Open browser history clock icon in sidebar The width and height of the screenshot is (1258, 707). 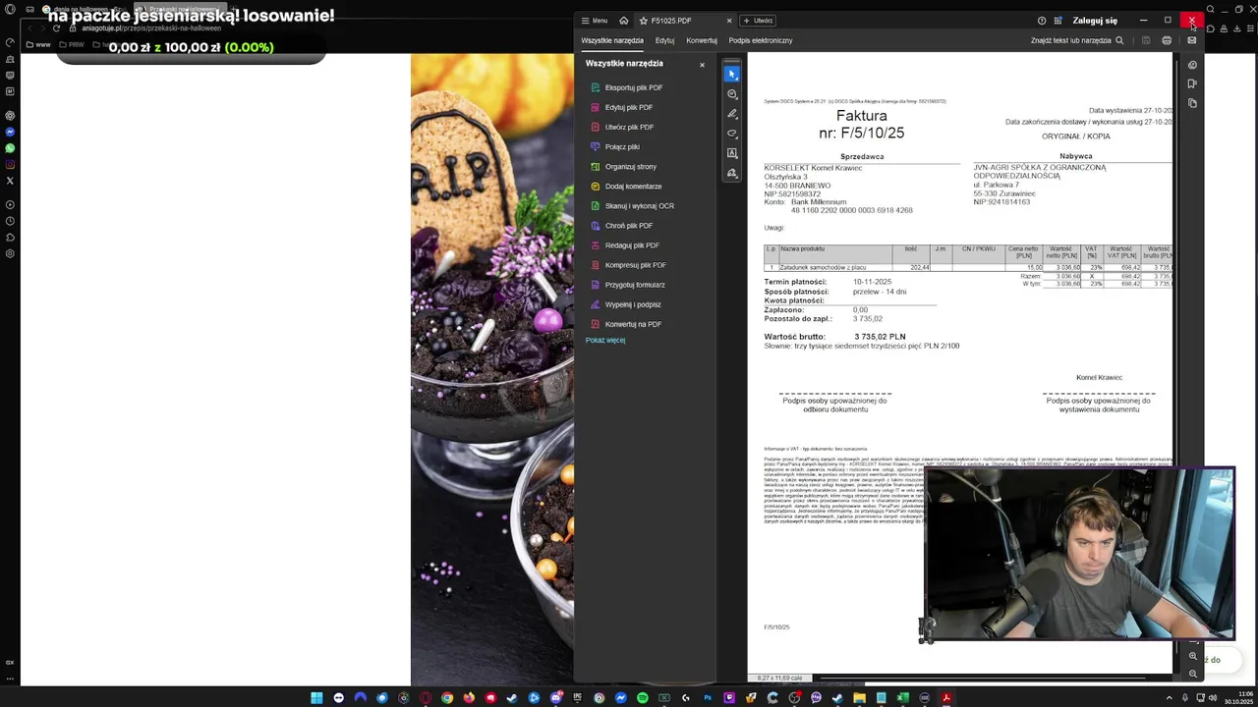(10, 221)
